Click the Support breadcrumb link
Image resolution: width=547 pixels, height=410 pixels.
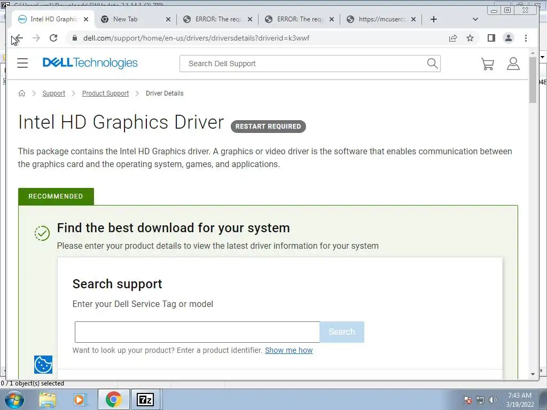[x=54, y=93]
